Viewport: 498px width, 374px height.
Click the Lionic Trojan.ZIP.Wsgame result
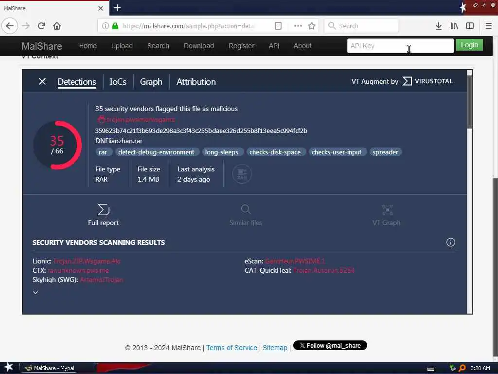click(x=87, y=261)
